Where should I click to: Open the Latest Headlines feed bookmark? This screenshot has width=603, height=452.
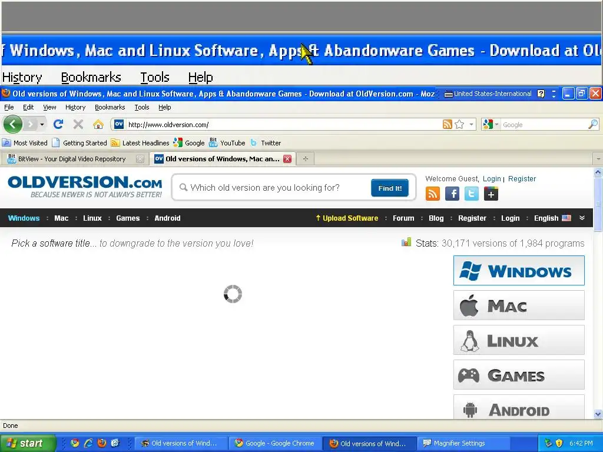140,143
